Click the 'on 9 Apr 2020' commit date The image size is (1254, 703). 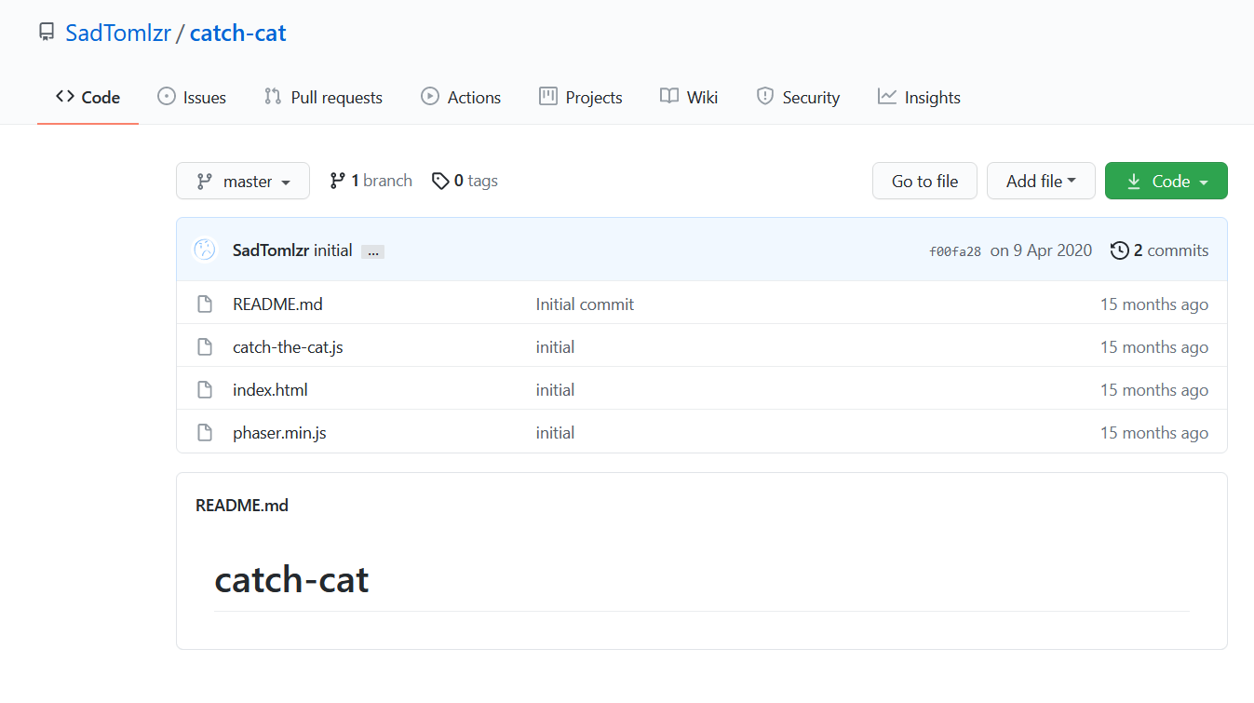pos(1041,250)
